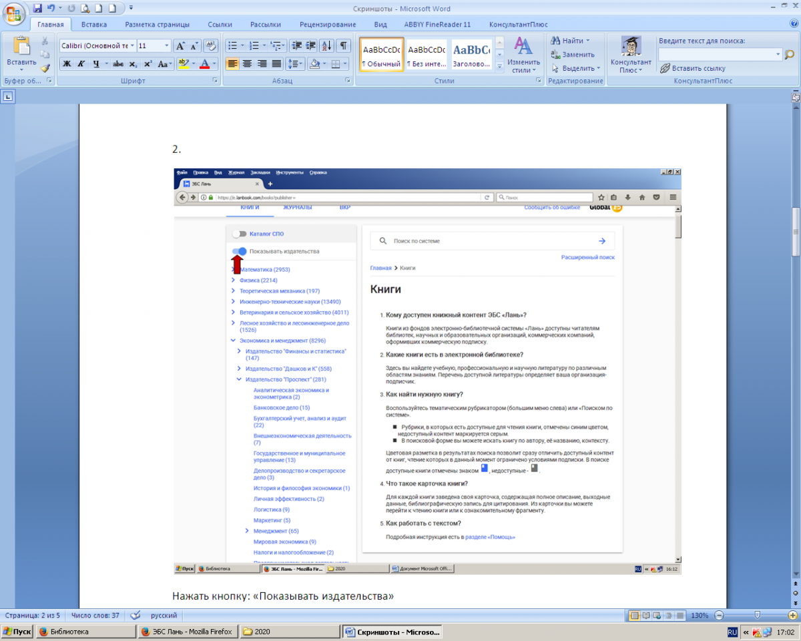The image size is (801, 641).
Task: Cut the selection with the scissors icon
Action: pos(45,41)
